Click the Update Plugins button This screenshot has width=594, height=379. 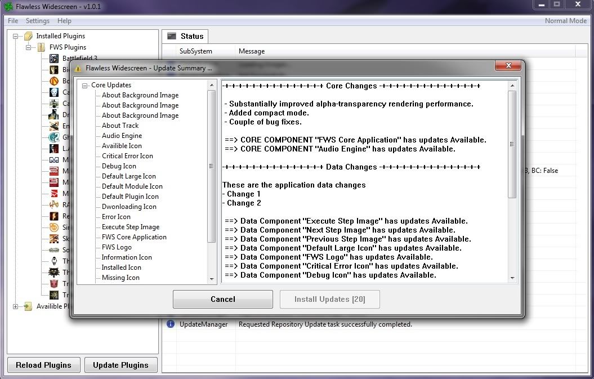(x=120, y=365)
